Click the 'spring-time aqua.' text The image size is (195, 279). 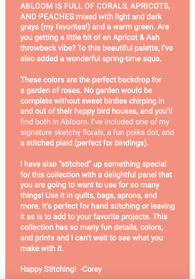pyautogui.click(x=132, y=59)
